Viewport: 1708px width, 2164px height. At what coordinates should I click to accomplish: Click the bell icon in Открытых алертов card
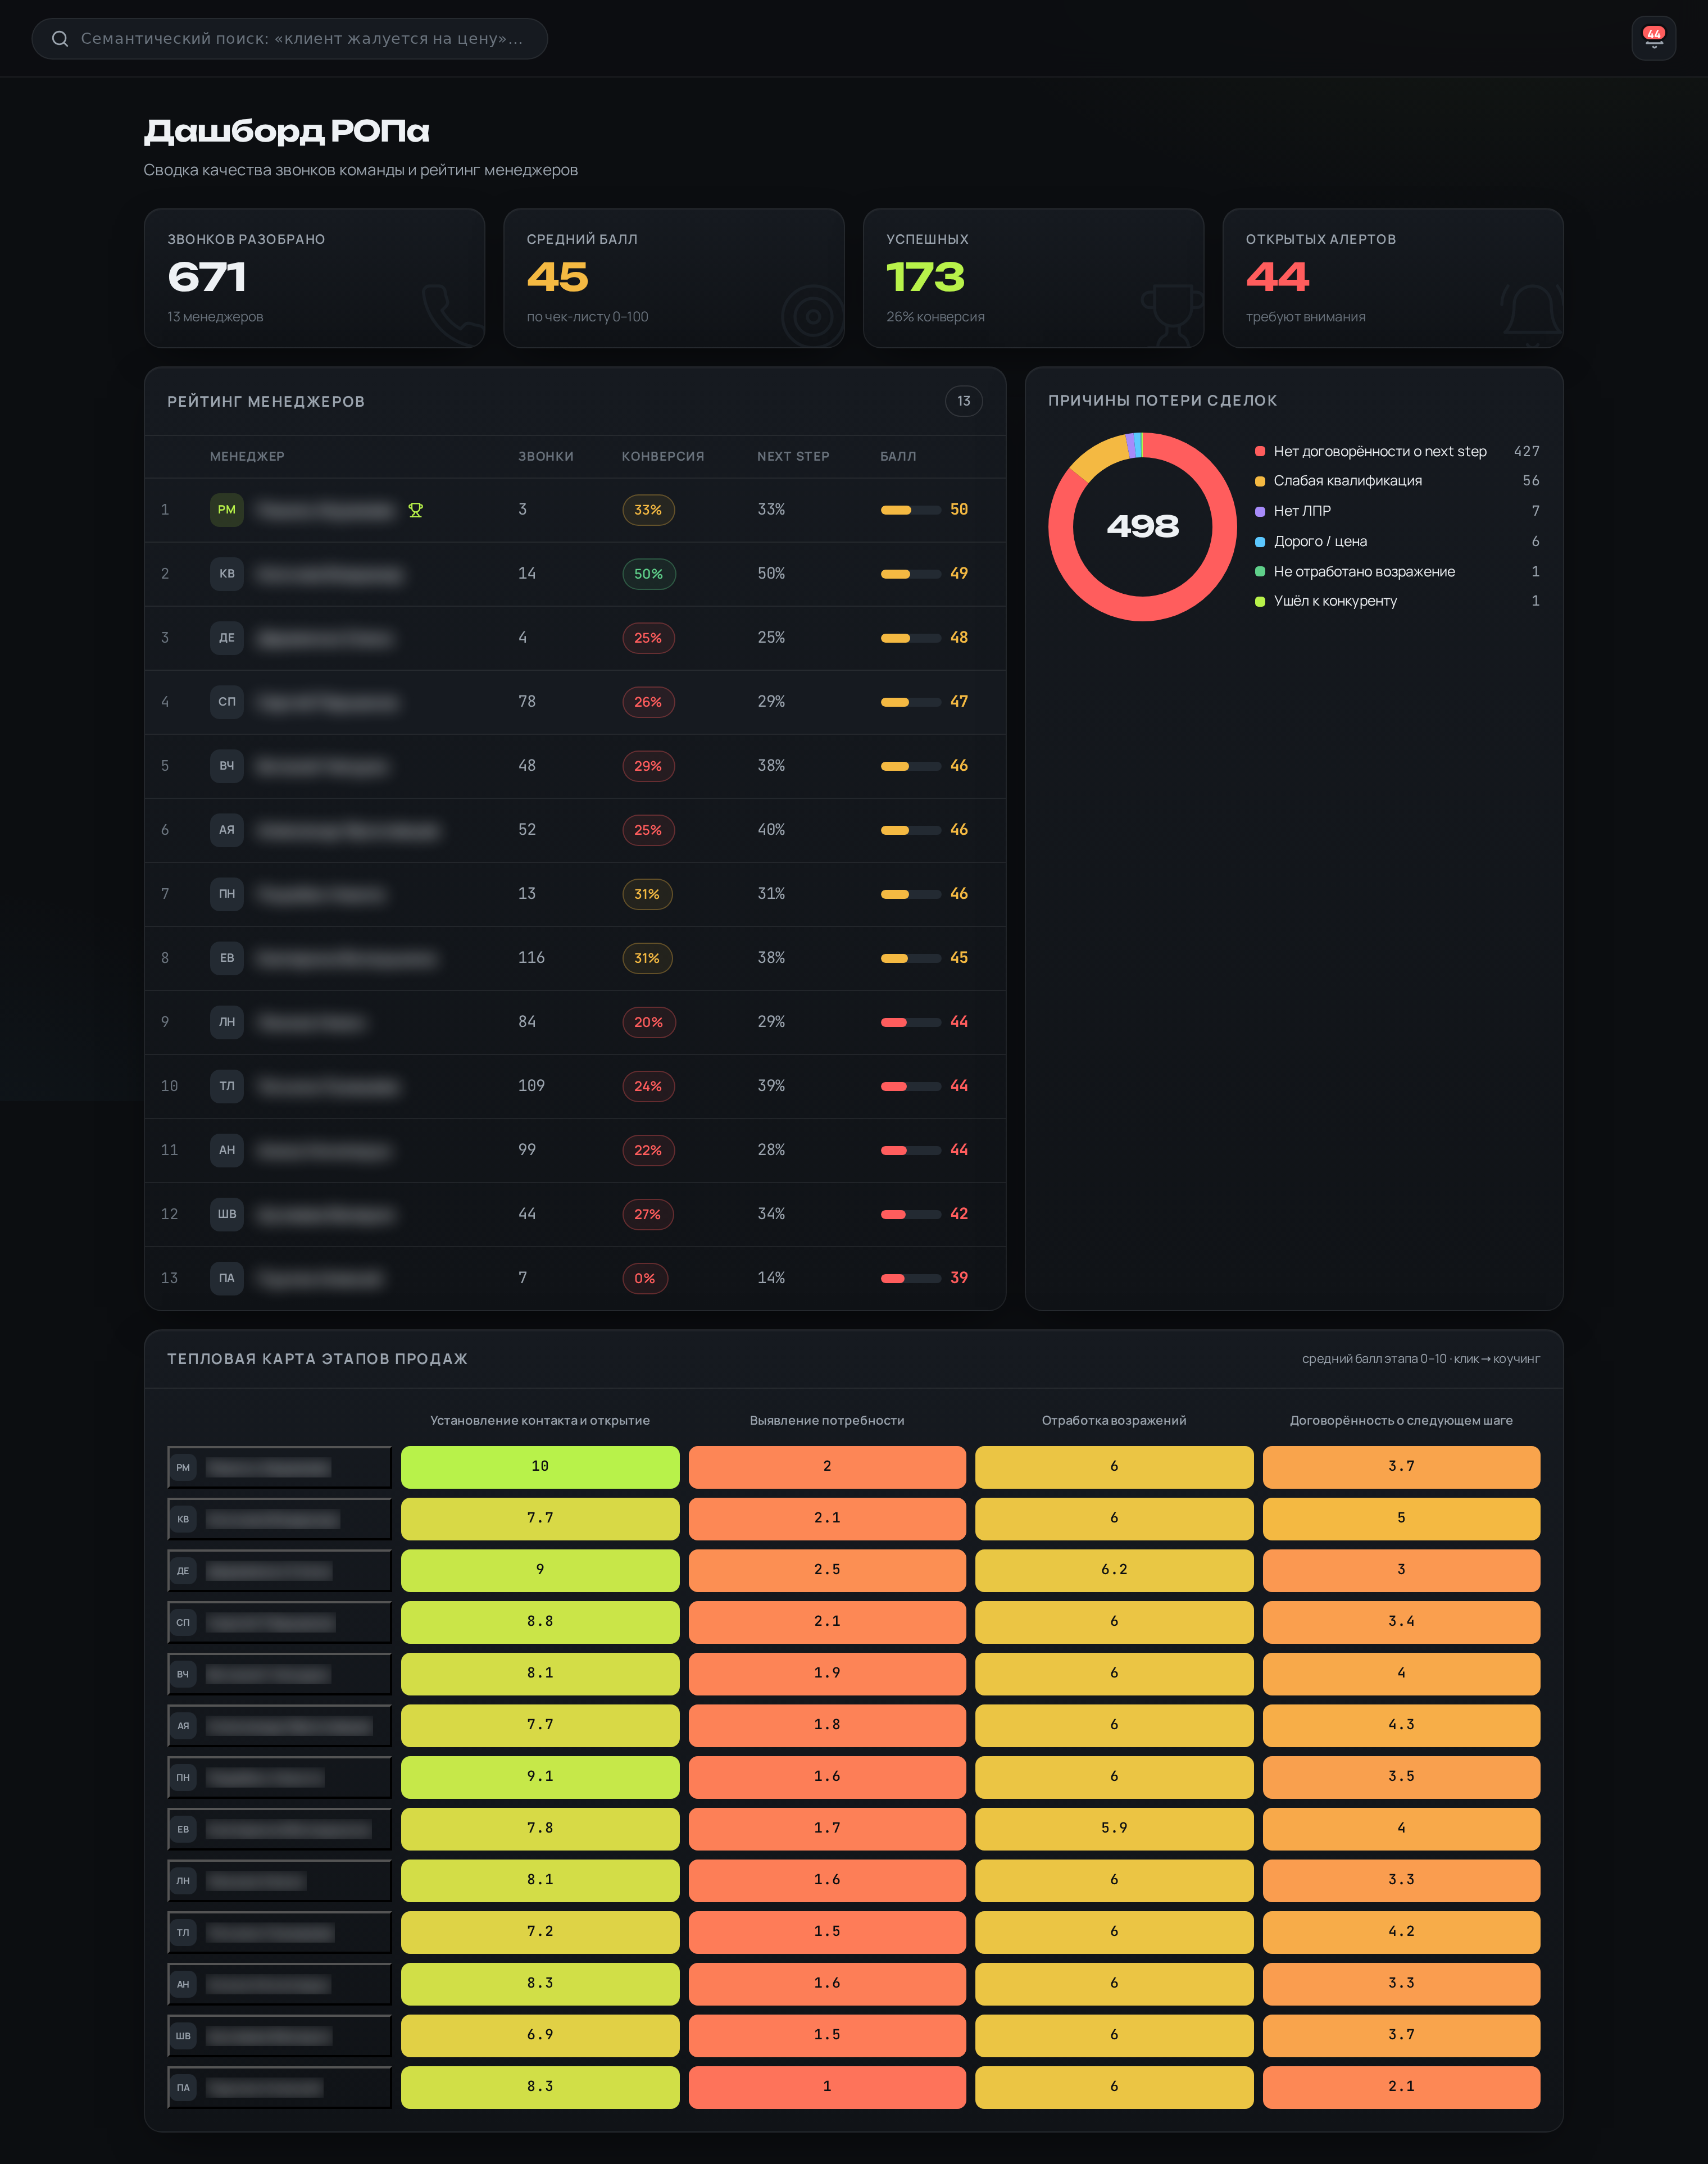tap(1531, 315)
